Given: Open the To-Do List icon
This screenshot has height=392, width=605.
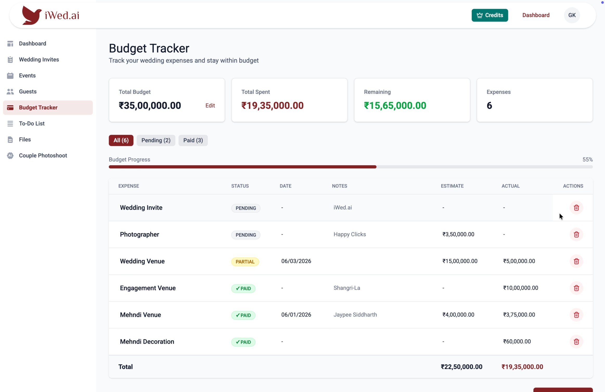Looking at the screenshot, I should pos(10,123).
